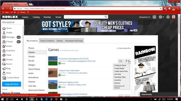Open the Robux balance icon

(160, 17)
